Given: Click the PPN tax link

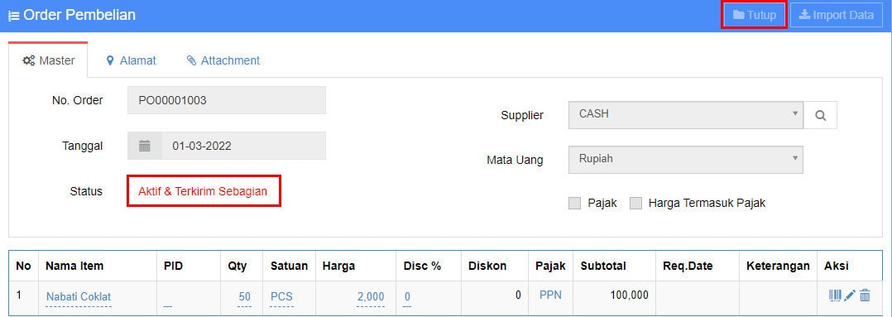Looking at the screenshot, I should point(550,295).
